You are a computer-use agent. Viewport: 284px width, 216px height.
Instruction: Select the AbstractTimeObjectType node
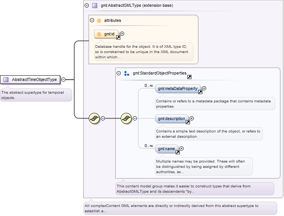pos(30,79)
